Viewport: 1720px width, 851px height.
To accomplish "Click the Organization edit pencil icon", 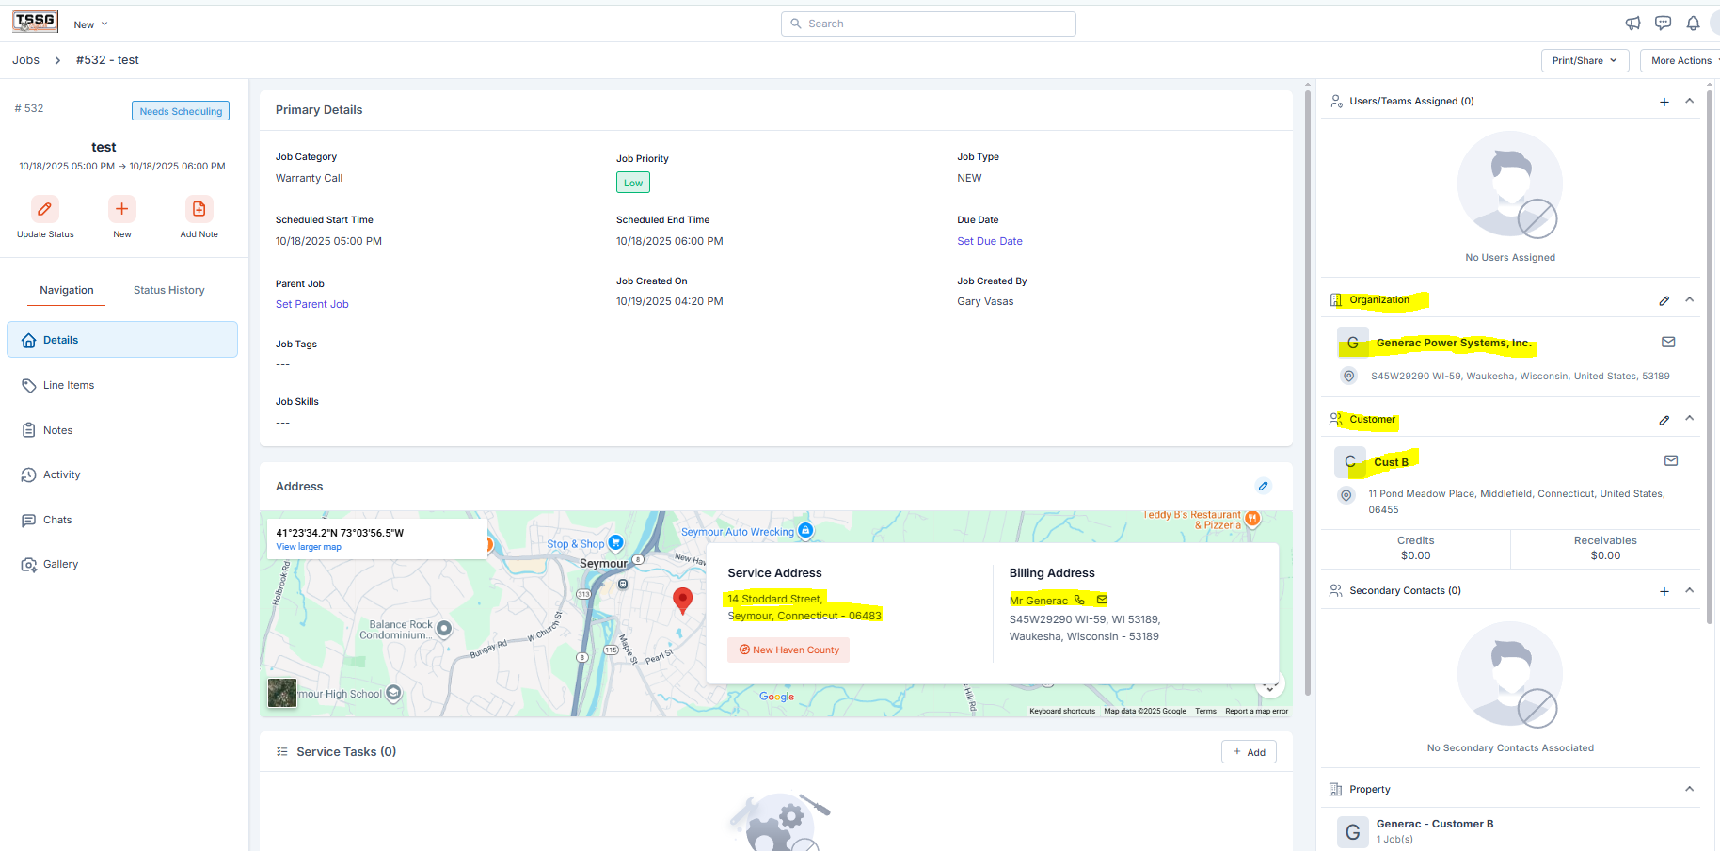I will [x=1664, y=300].
